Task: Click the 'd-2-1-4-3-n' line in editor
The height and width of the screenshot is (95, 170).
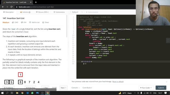Action: pyautogui.click(x=87, y=61)
